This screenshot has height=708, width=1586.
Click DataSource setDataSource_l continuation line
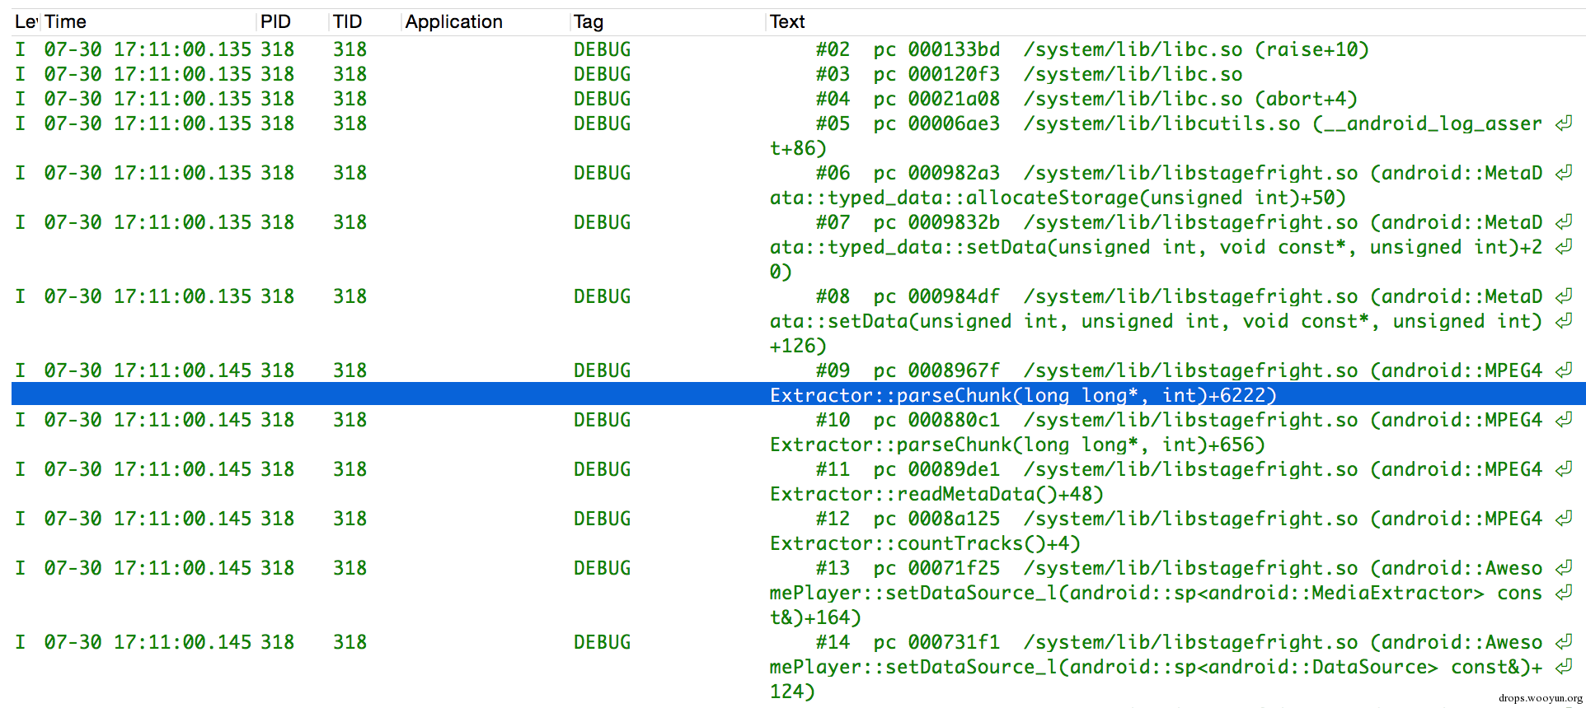point(1156,667)
